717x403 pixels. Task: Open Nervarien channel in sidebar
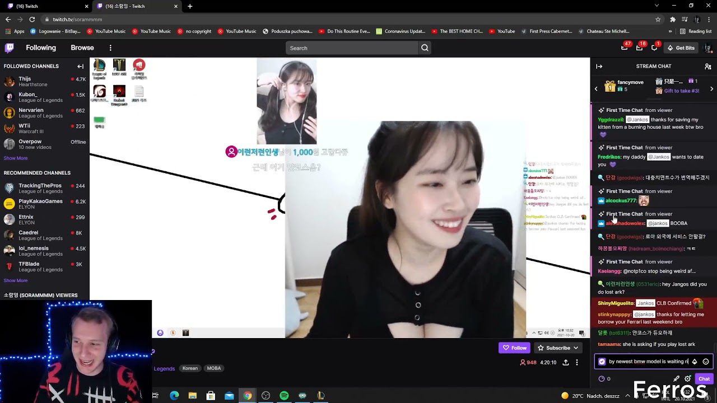[x=45, y=113]
